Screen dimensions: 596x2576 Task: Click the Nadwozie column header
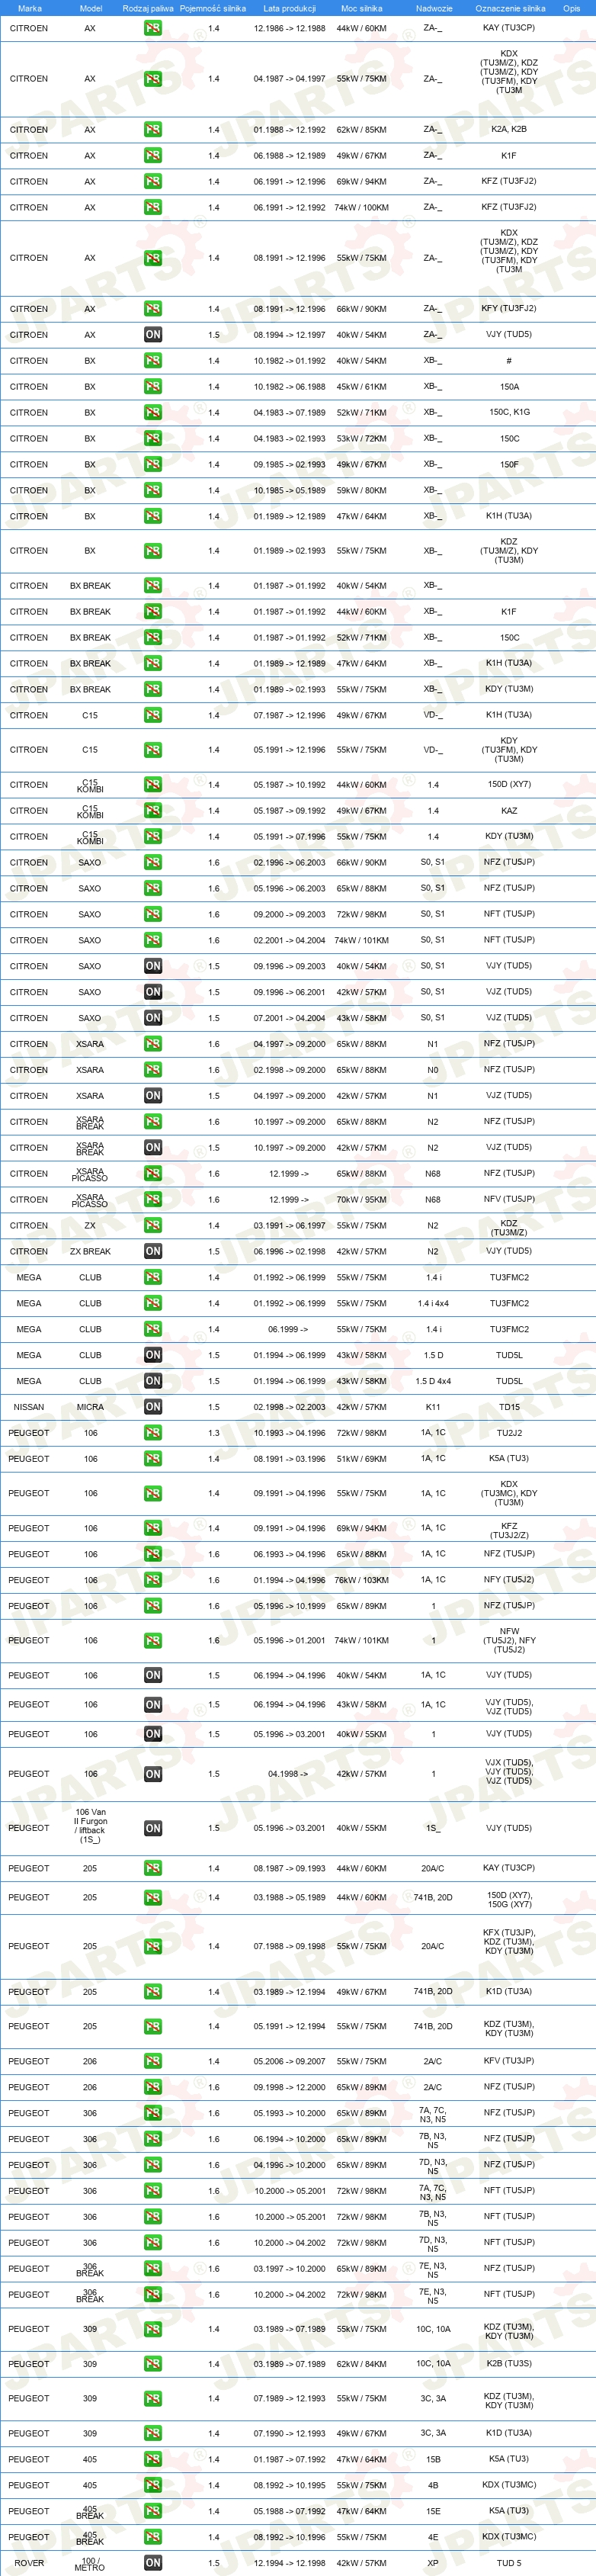[433, 8]
